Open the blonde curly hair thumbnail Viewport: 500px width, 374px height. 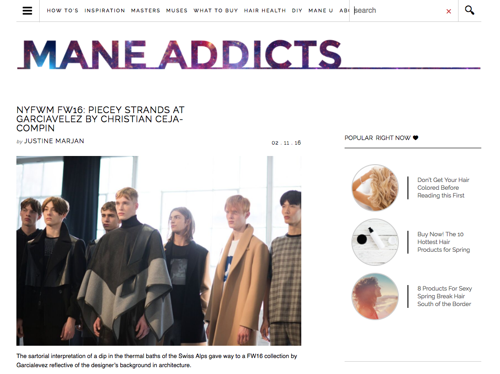[375, 188]
